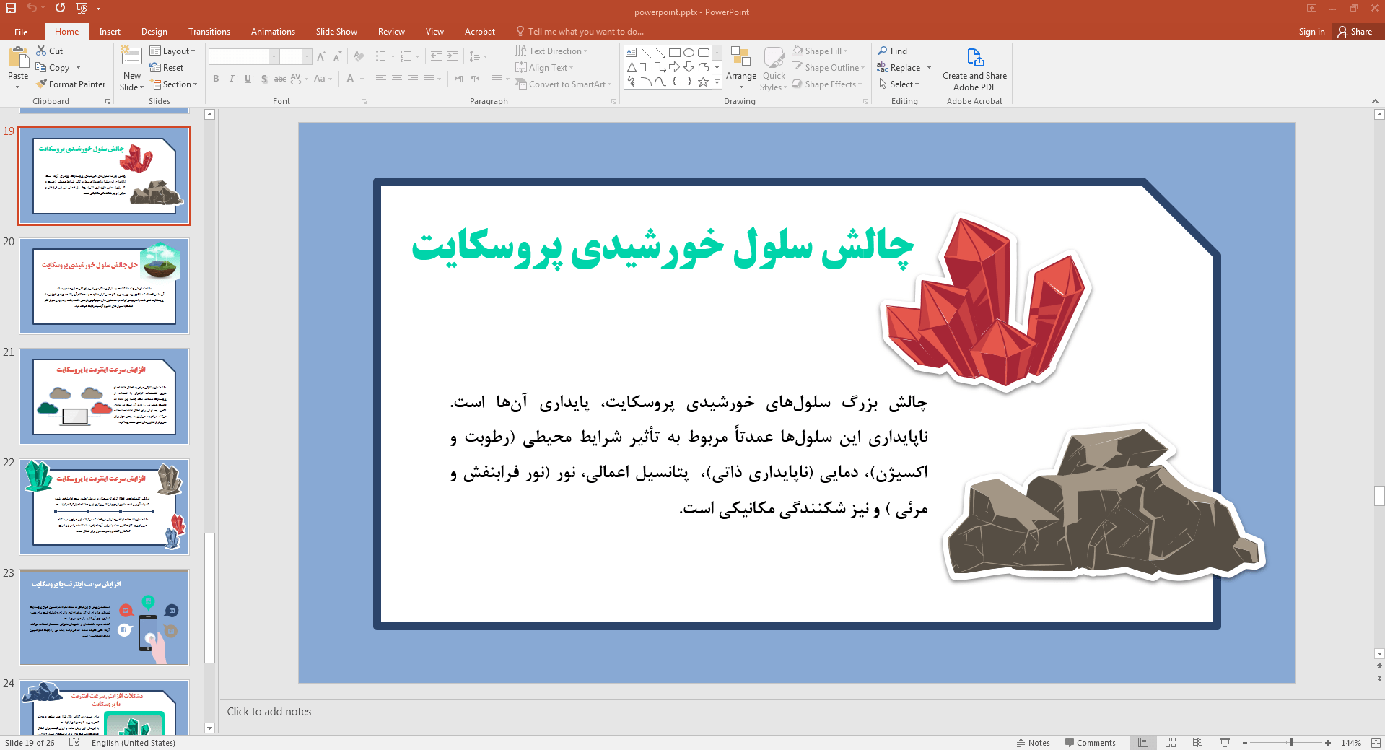This screenshot has width=1385, height=750.
Task: Click Convert to SmartArt
Action: click(x=563, y=84)
